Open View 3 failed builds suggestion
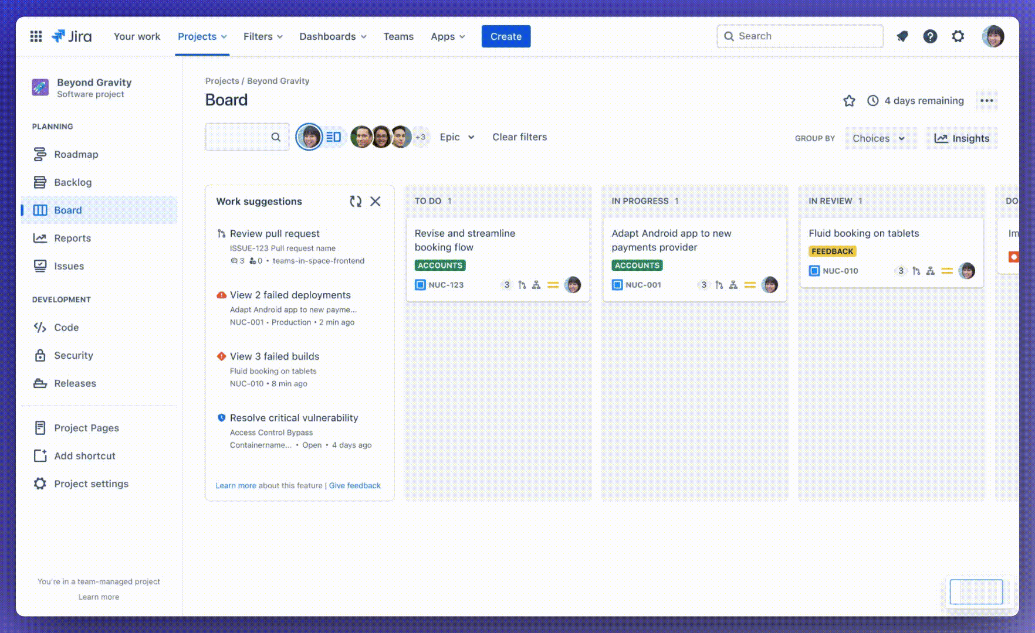 (275, 356)
